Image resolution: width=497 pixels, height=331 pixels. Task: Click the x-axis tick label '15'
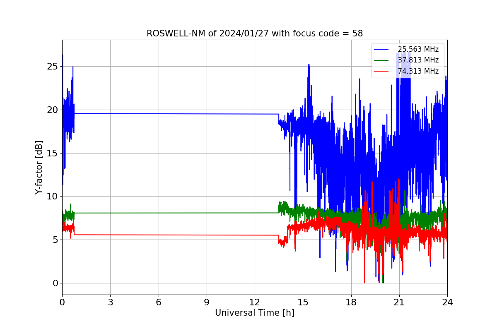(303, 302)
